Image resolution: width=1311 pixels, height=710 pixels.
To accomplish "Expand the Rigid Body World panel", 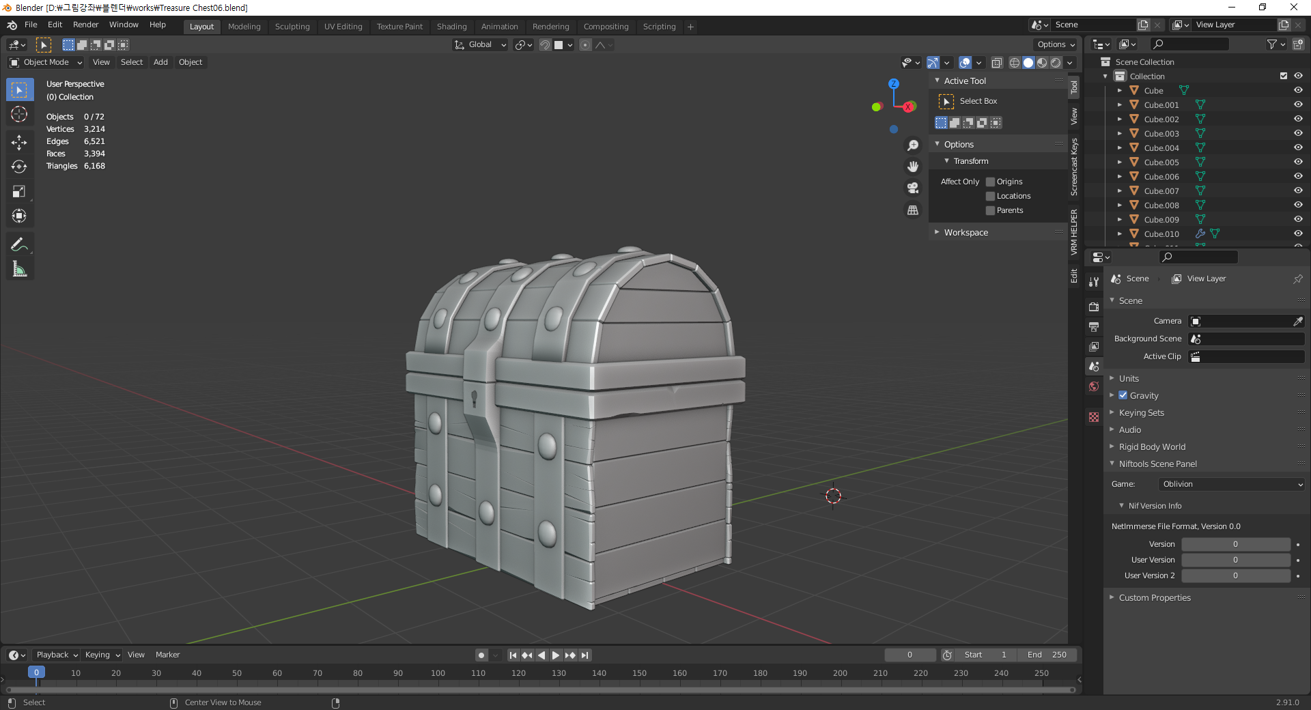I will point(1152,446).
